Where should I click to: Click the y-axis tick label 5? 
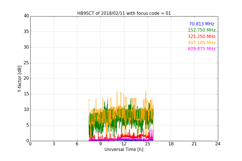coord(28,125)
